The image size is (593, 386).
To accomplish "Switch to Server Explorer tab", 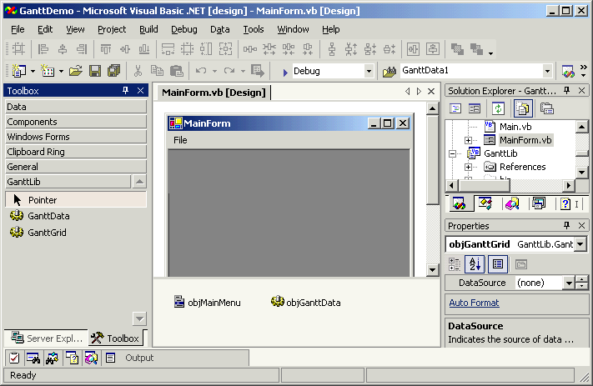I will click(47, 338).
